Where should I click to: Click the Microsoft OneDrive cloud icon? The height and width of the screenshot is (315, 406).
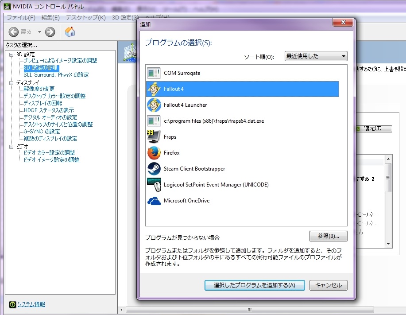pyautogui.click(x=154, y=201)
